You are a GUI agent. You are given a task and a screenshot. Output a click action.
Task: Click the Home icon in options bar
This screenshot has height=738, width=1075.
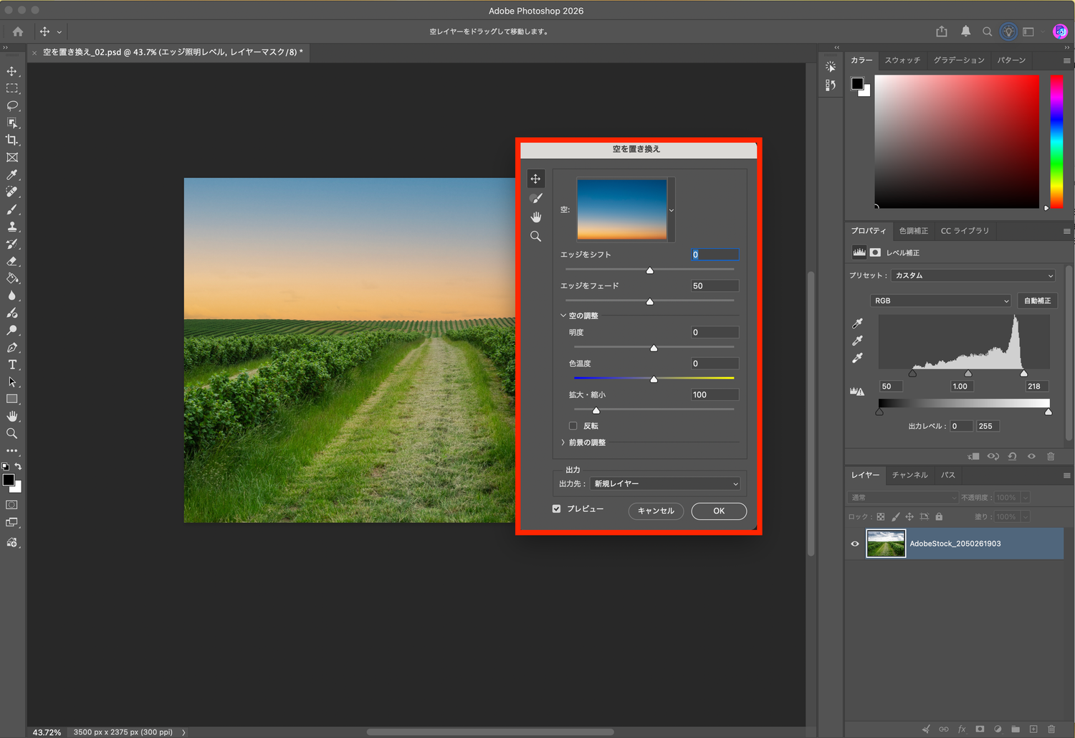click(x=18, y=32)
